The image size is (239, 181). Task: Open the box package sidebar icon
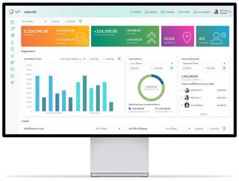12,69
